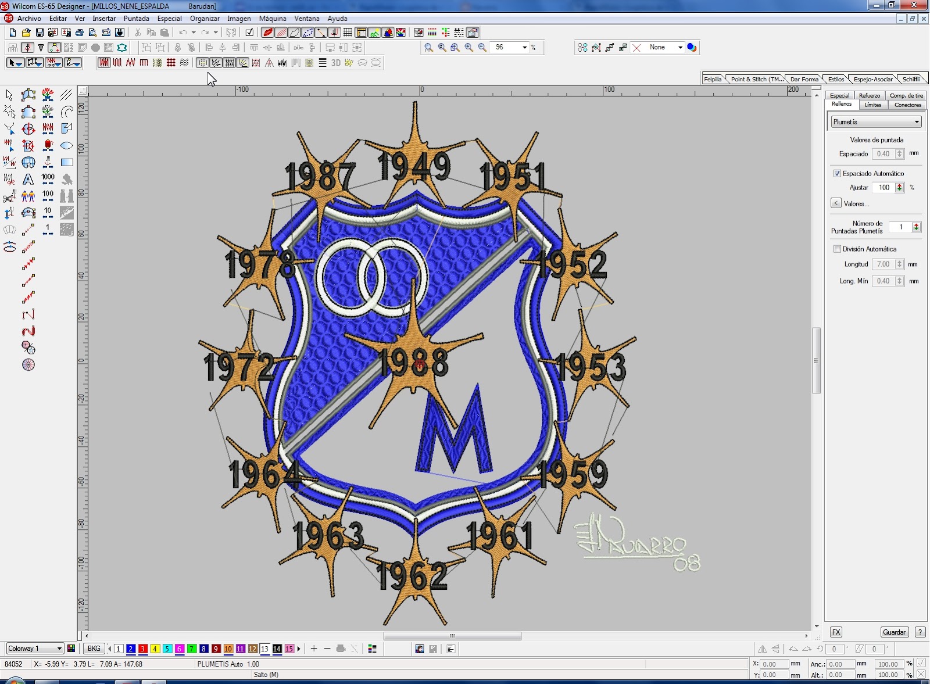This screenshot has width=930, height=684.
Task: Click travel by 1000 stitches icon
Action: pos(48,179)
